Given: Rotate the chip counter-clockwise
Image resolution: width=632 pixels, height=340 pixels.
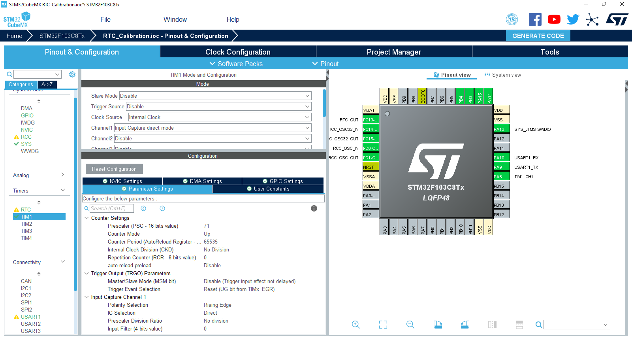Looking at the screenshot, I should 465,325.
